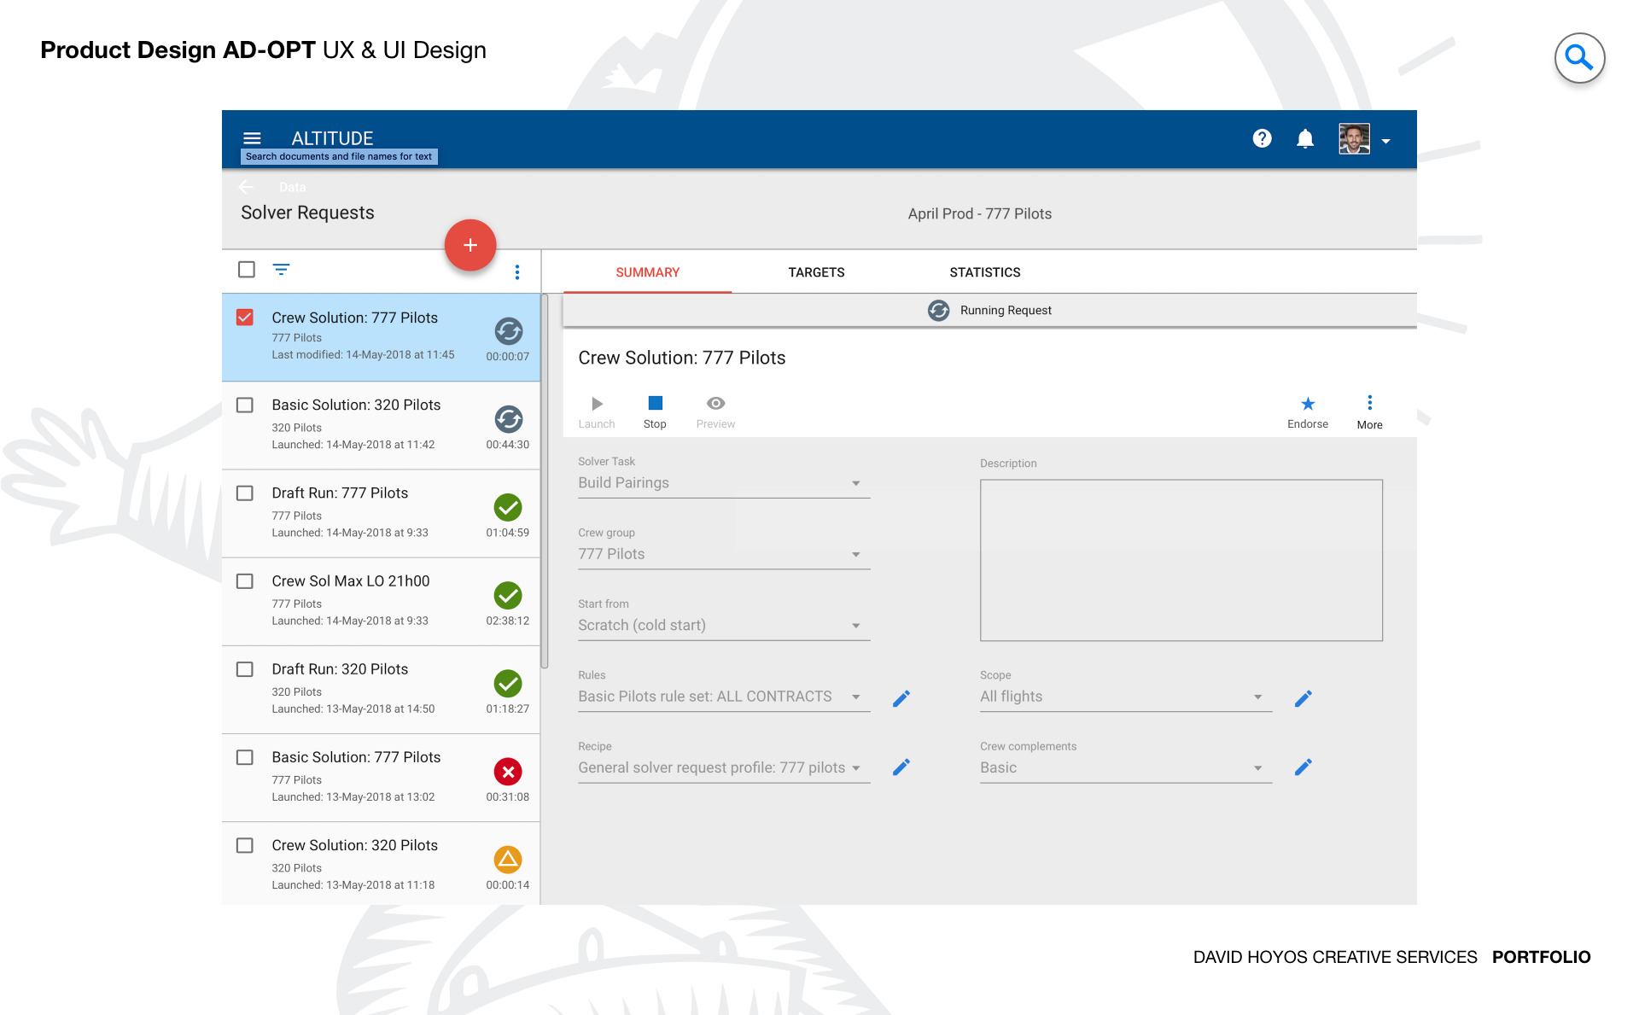Switch to the SUMMARY tab
The image size is (1639, 1015).
(x=647, y=272)
